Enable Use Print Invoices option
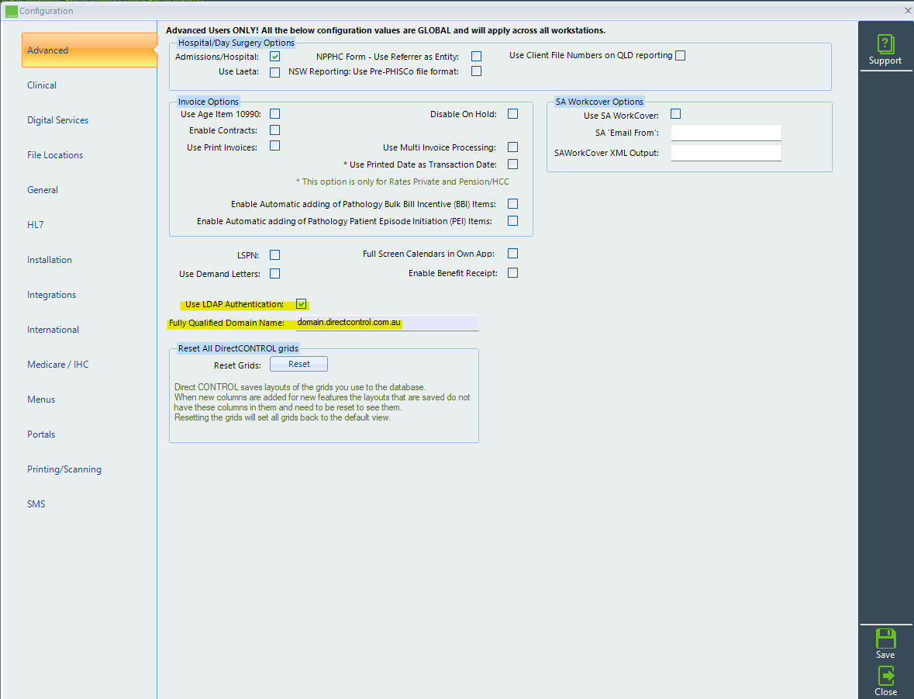 tap(274, 146)
